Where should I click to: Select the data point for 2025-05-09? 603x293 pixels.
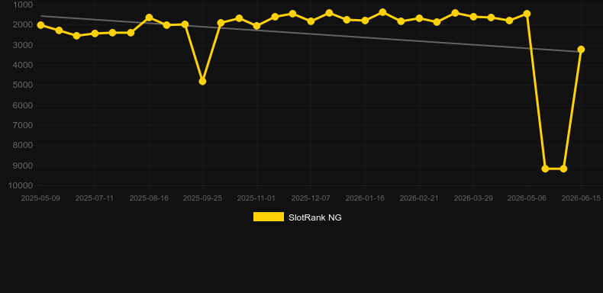[x=40, y=25]
